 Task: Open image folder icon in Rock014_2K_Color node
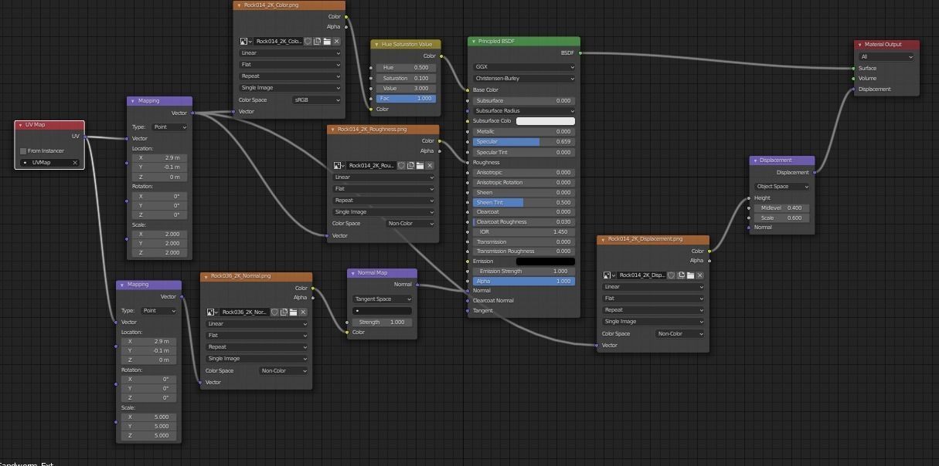[327, 41]
